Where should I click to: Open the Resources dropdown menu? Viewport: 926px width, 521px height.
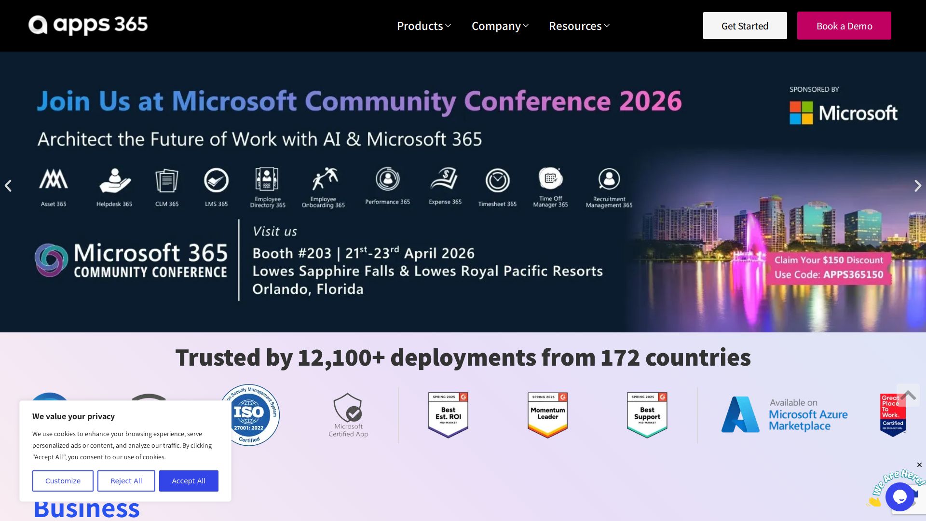[x=579, y=26]
